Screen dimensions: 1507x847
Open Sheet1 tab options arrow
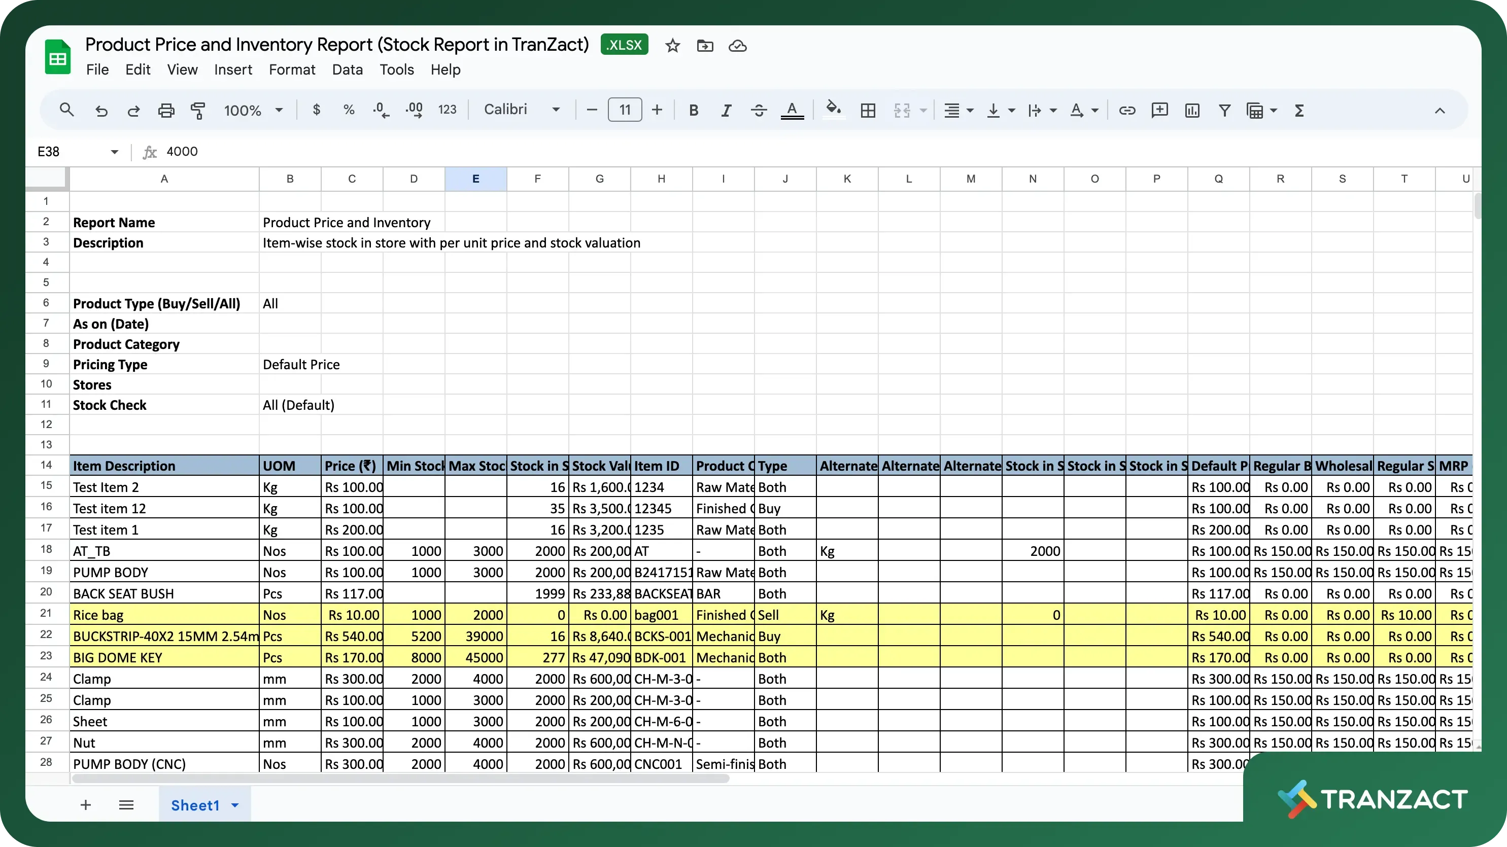click(x=235, y=805)
